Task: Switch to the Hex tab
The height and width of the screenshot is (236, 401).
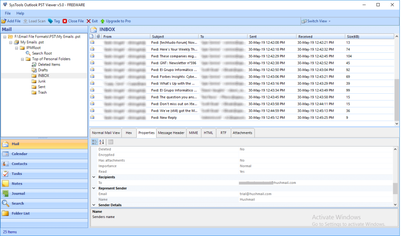Action: (129, 133)
